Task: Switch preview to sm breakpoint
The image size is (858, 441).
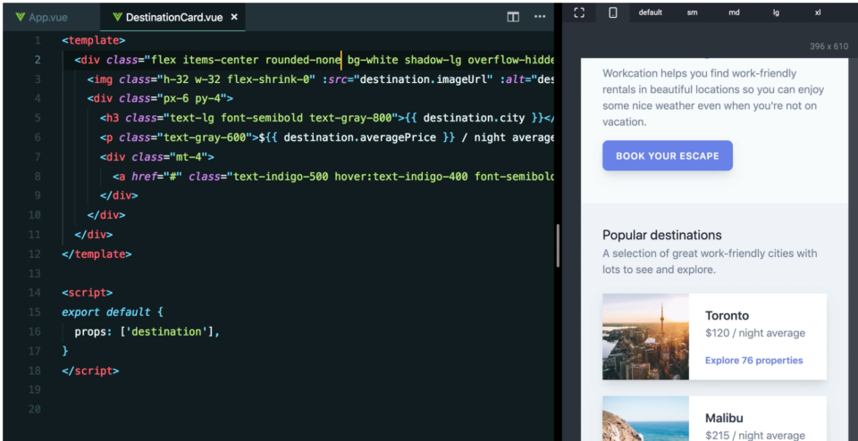Action: [x=693, y=12]
